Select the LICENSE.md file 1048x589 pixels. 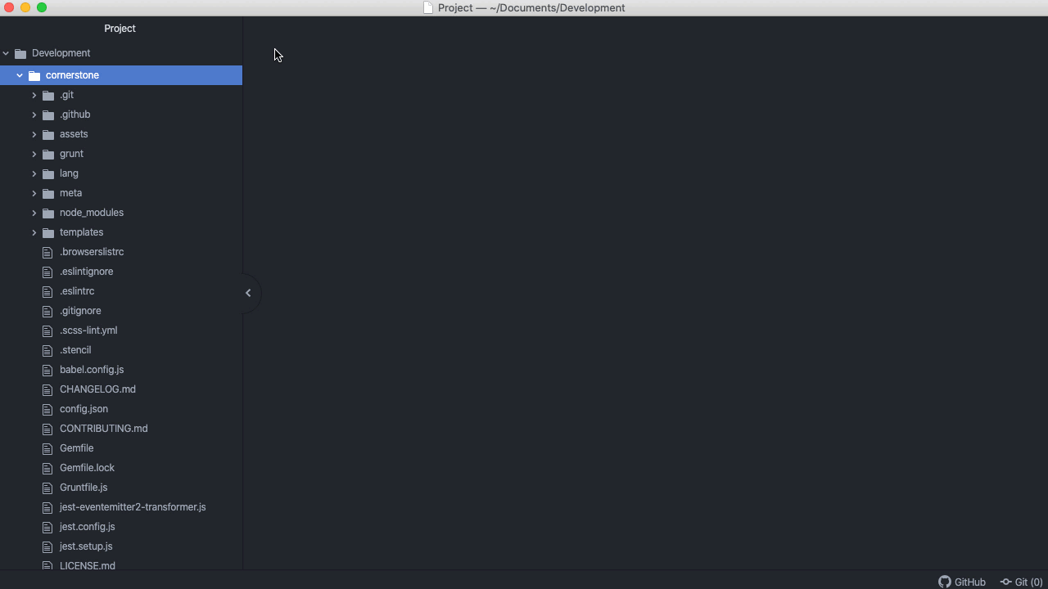[88, 565]
